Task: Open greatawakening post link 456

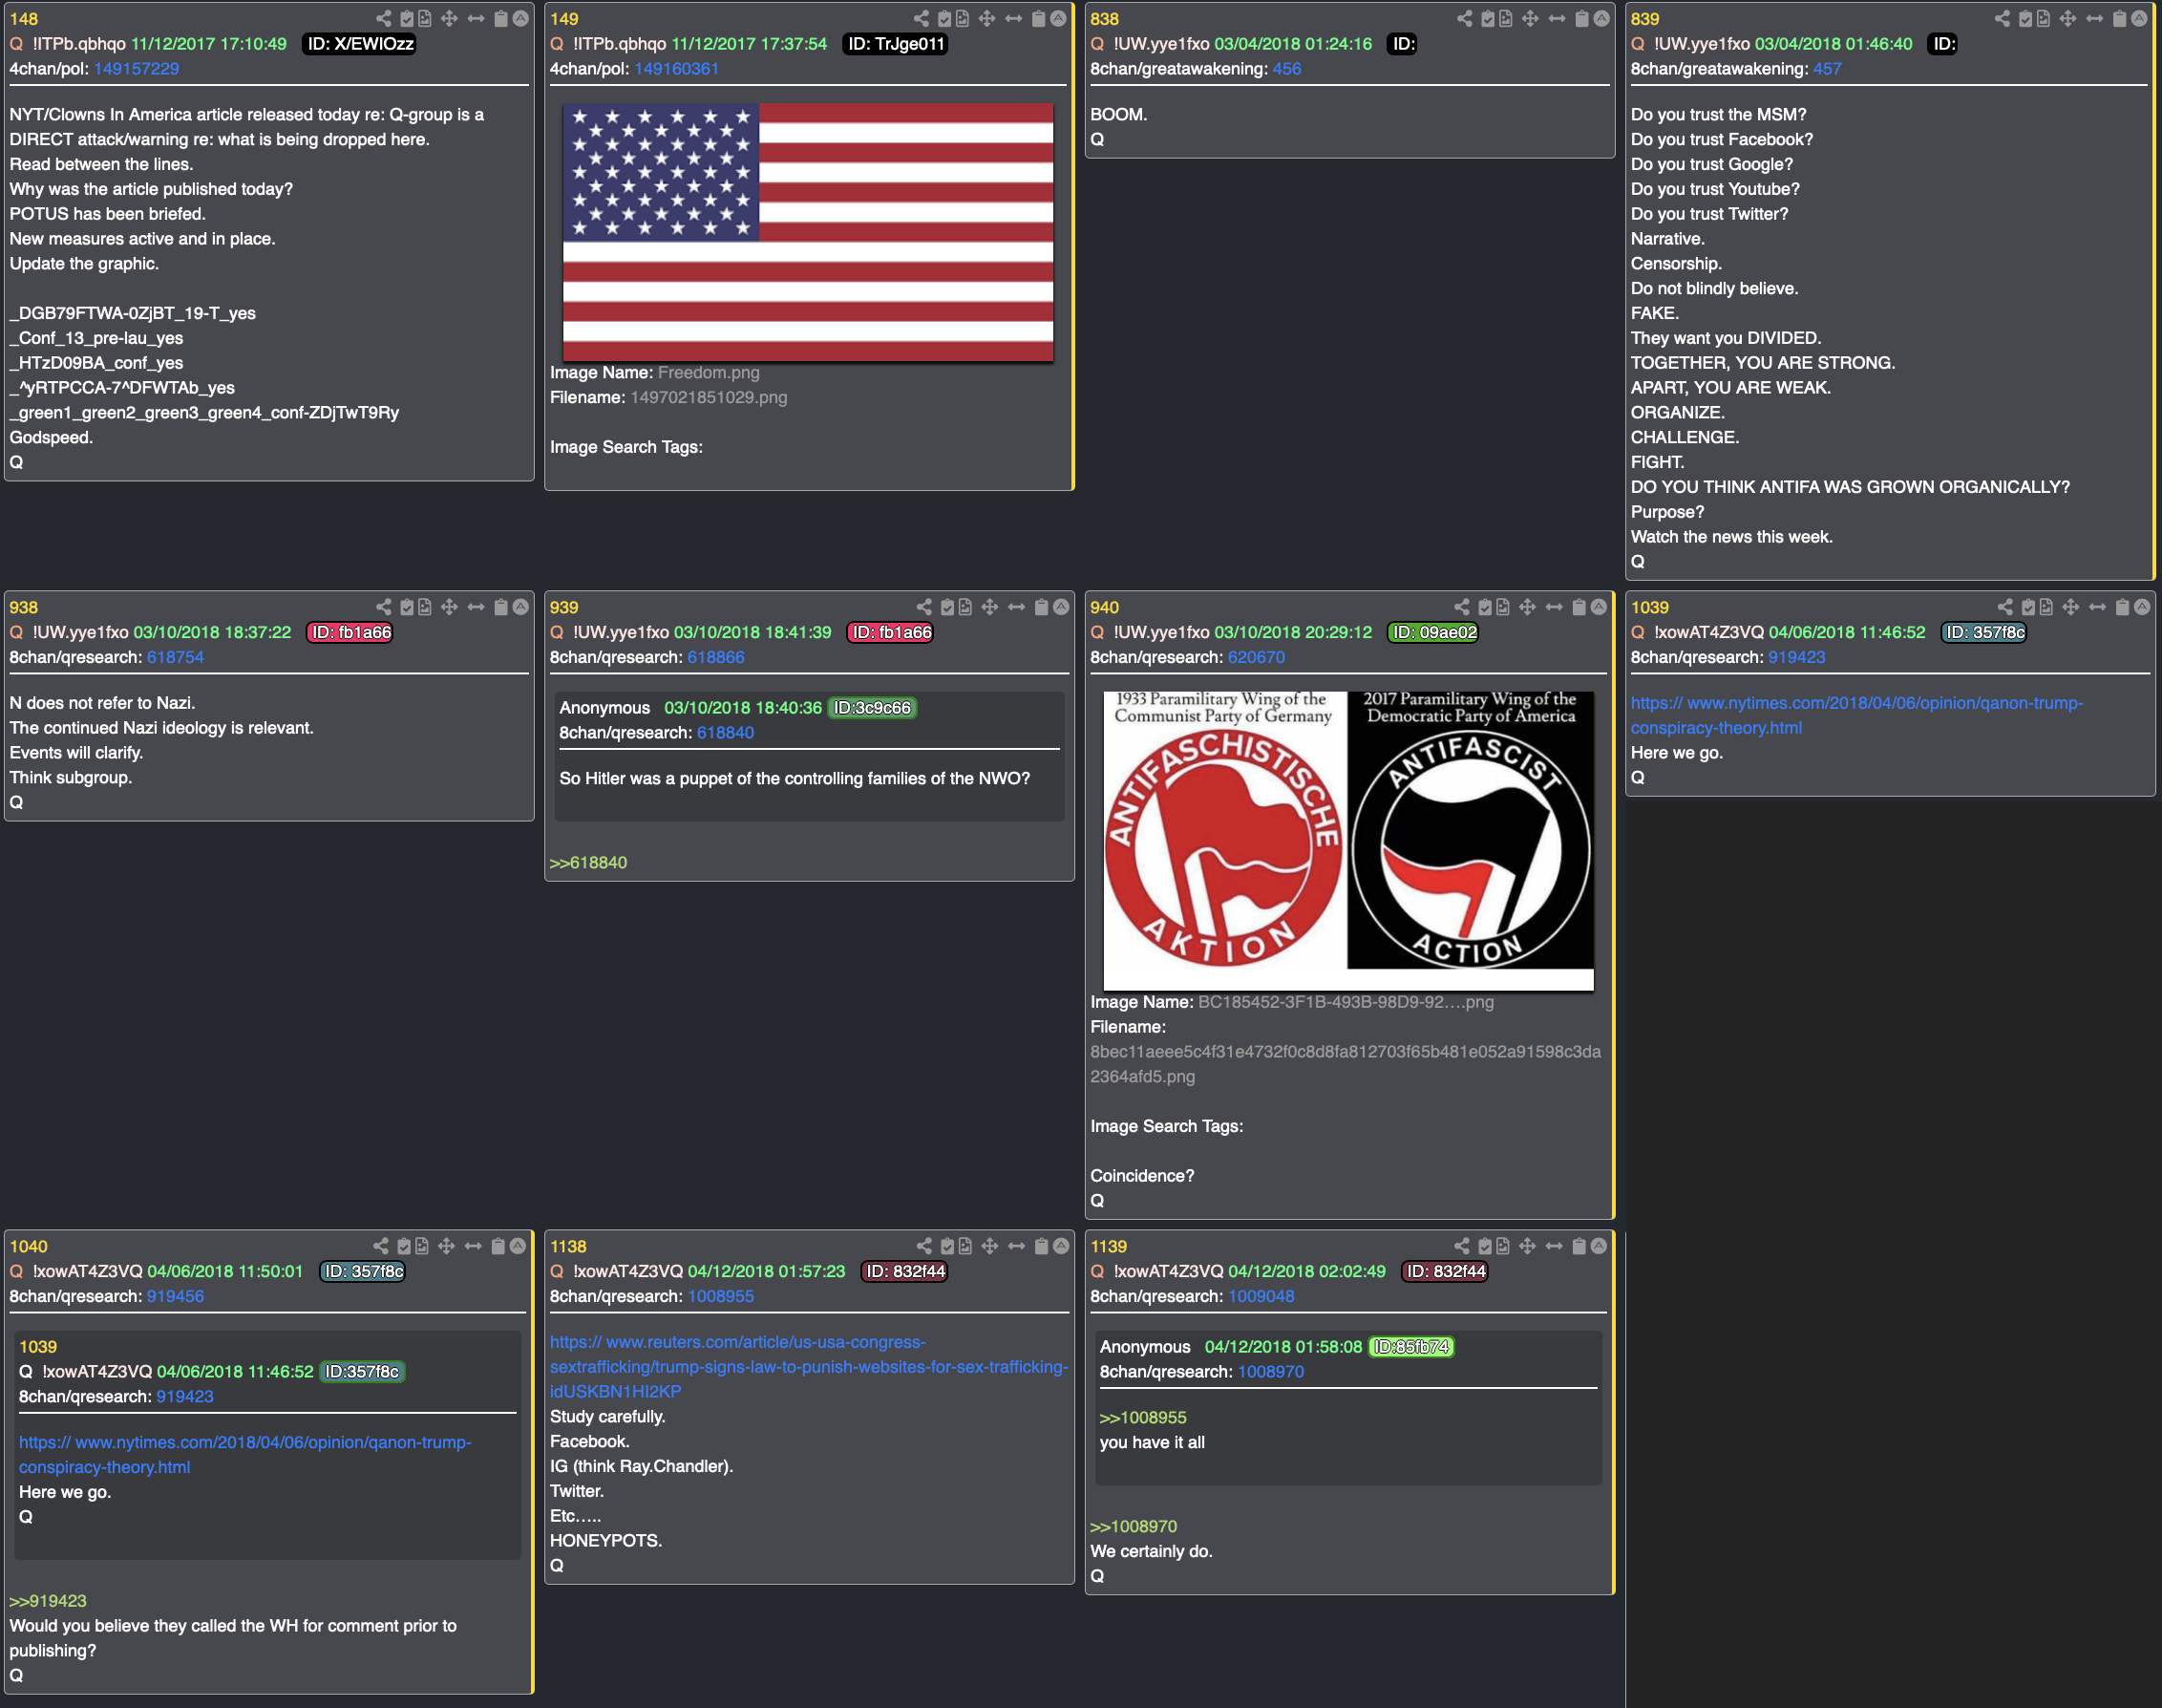Action: click(1286, 69)
